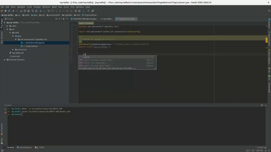The image size is (271, 152).
Task: Choose the hashCode() completion suggestion
Action: pyautogui.click(x=117, y=63)
